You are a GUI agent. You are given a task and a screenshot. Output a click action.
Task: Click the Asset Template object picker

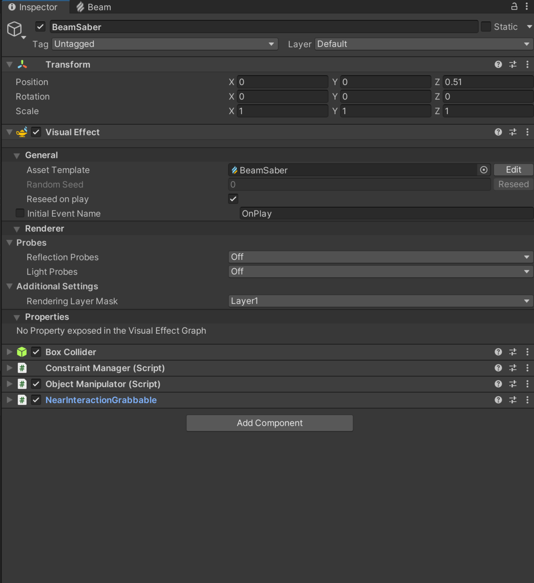(x=483, y=170)
